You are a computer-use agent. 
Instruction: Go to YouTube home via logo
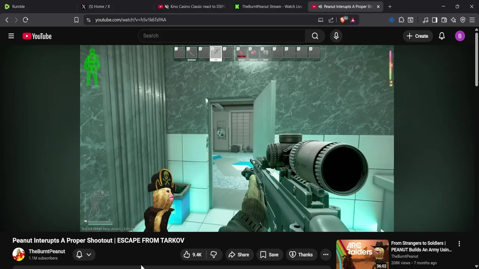37,36
